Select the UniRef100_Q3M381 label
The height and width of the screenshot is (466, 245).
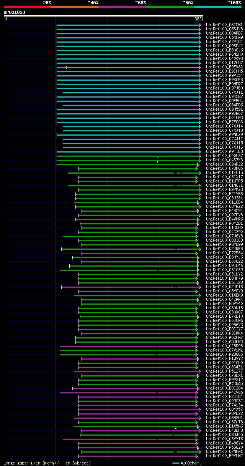coord(224,198)
